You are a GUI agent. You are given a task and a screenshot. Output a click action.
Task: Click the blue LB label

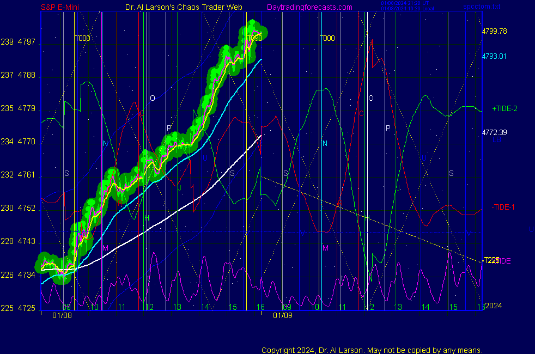tap(497, 140)
